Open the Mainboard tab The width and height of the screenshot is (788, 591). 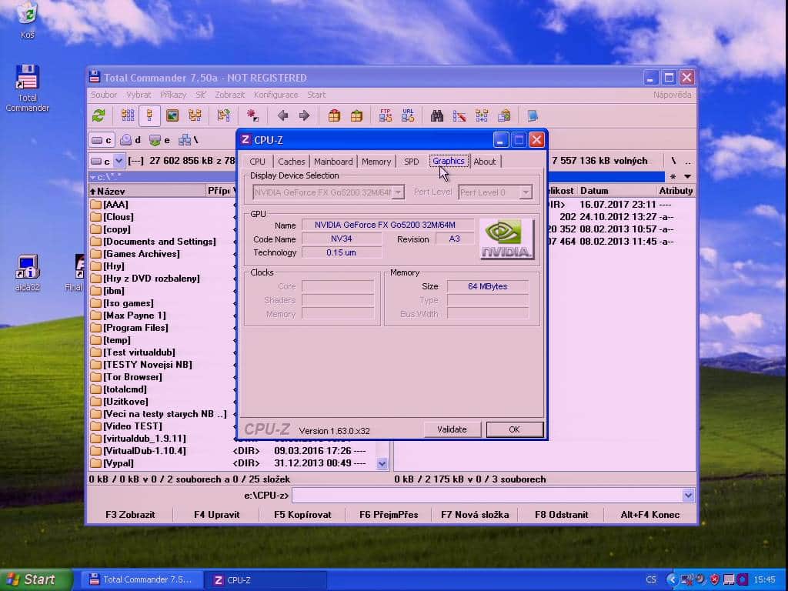[x=333, y=162]
